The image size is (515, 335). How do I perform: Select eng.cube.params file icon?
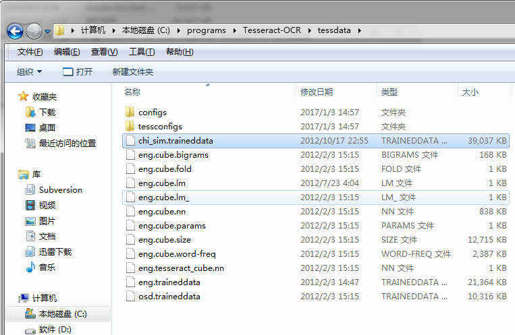point(130,225)
